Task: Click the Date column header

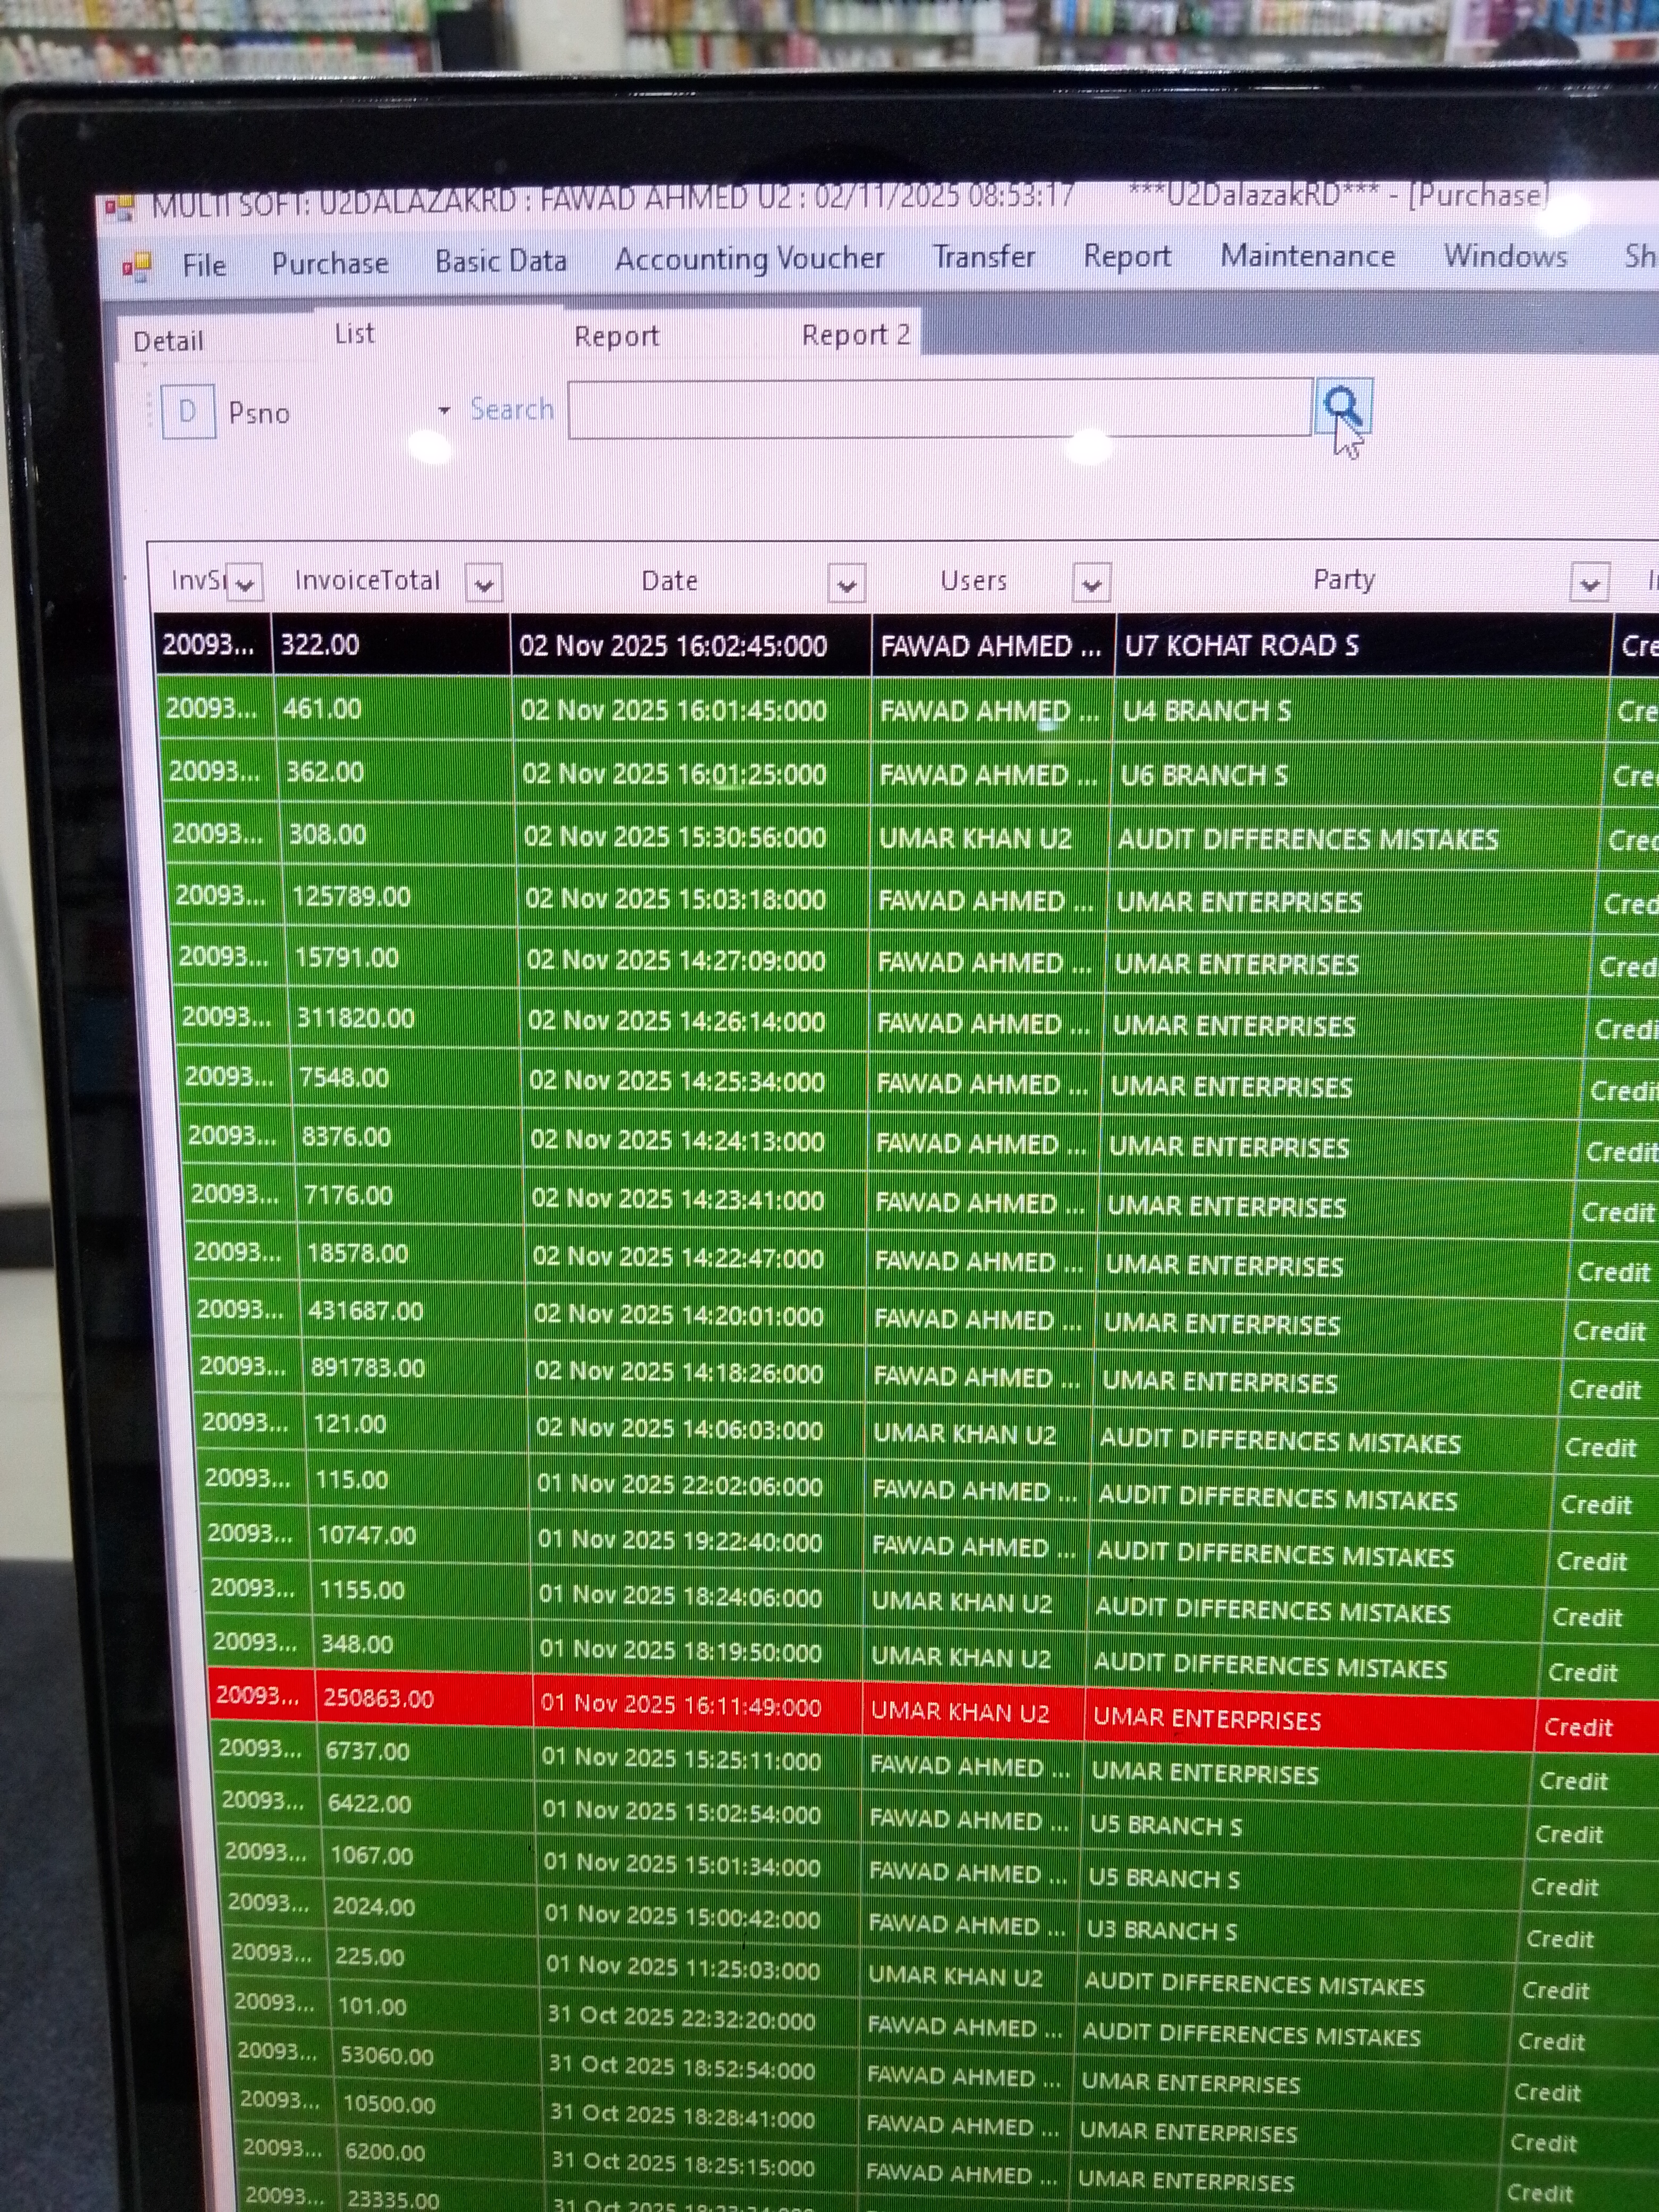Action: coord(669,581)
